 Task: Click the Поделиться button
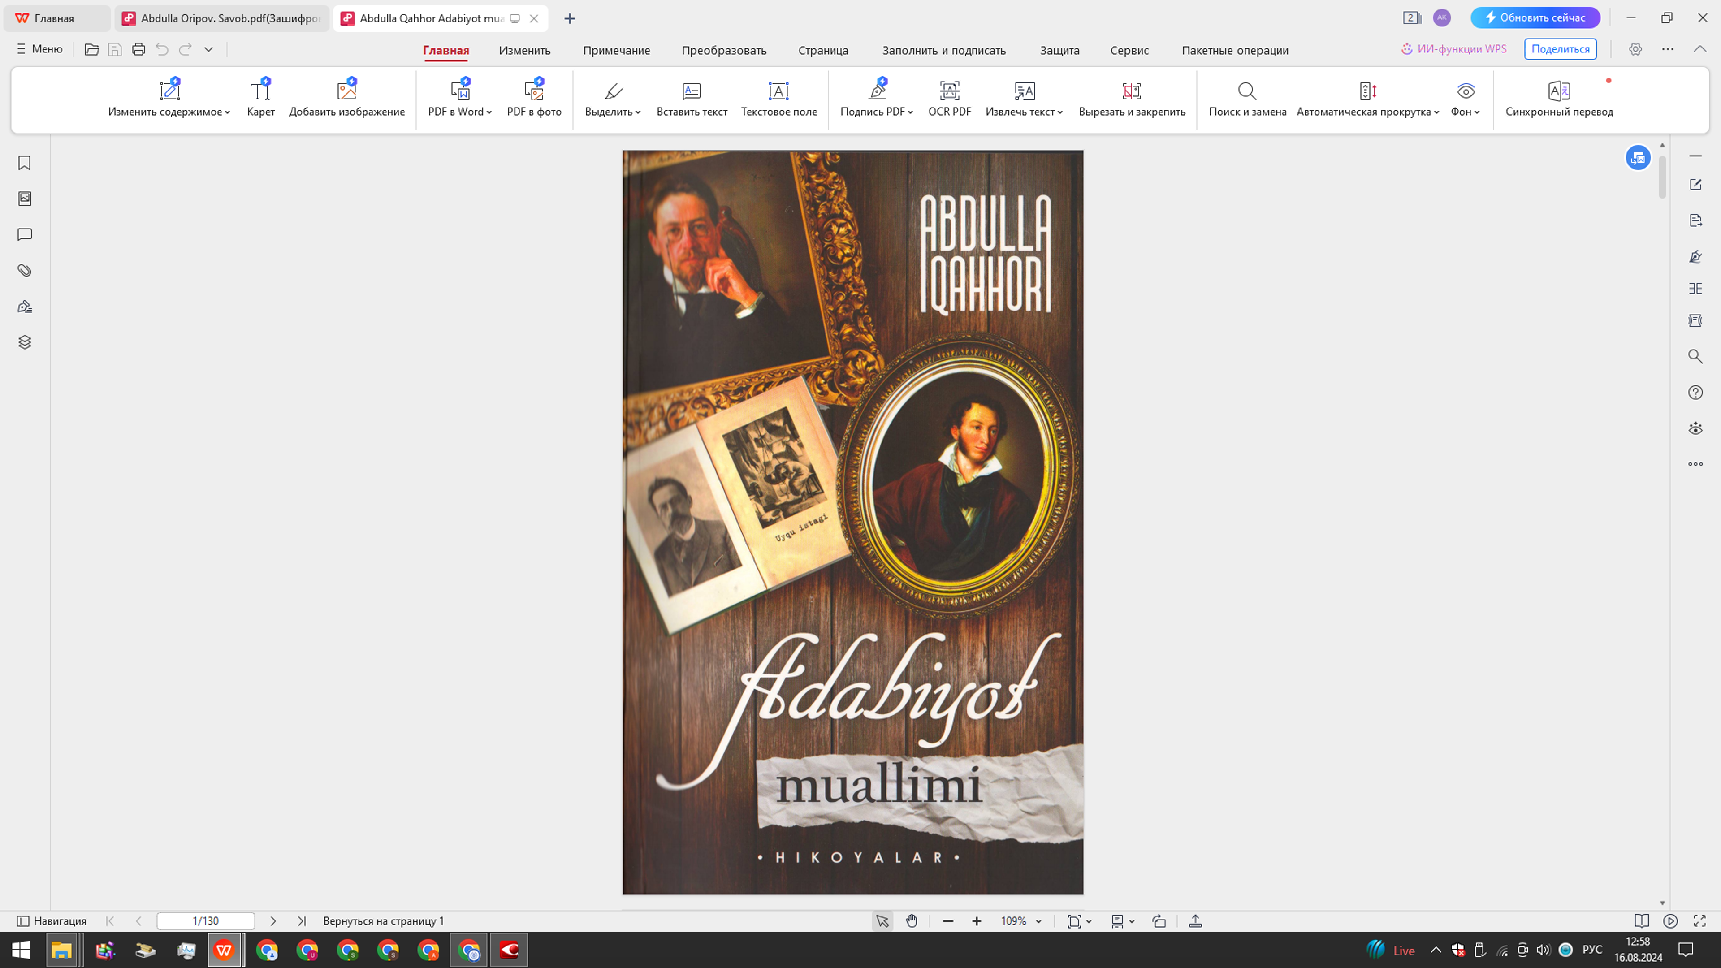(1560, 49)
